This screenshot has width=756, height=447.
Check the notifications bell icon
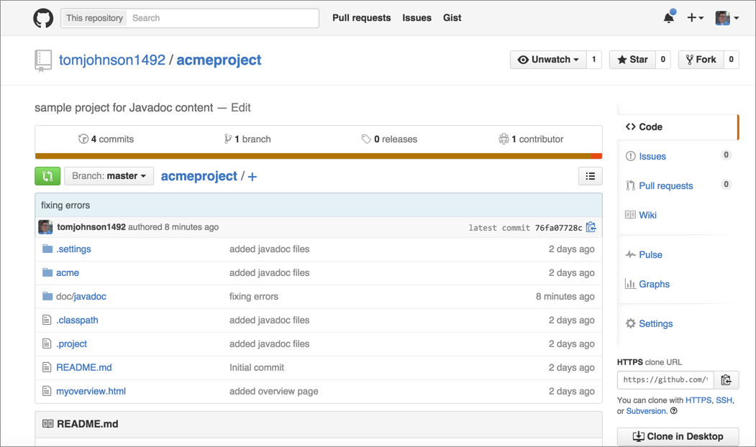point(669,18)
